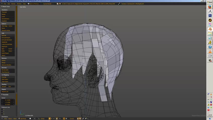
Task: Open the Render menu
Action: tap(13, 4)
